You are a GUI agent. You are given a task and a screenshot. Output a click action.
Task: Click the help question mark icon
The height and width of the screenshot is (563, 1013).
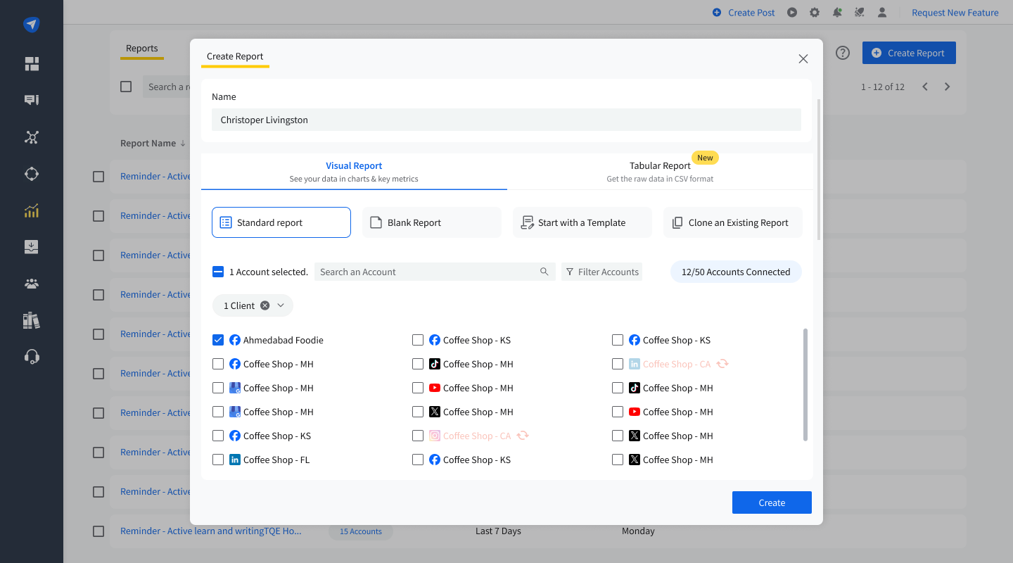click(x=843, y=53)
